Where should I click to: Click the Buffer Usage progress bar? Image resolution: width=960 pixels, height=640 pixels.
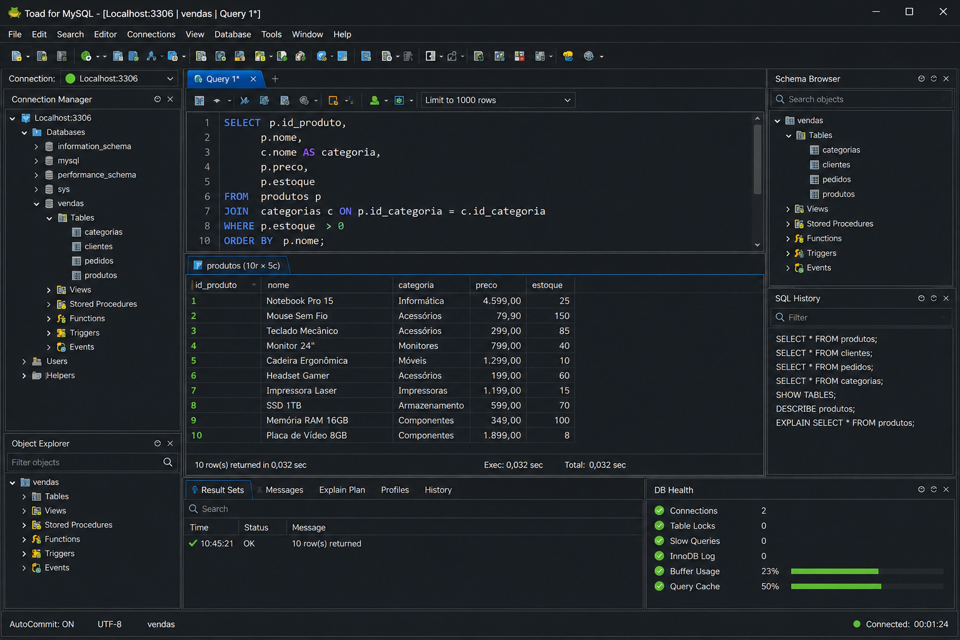click(x=867, y=571)
